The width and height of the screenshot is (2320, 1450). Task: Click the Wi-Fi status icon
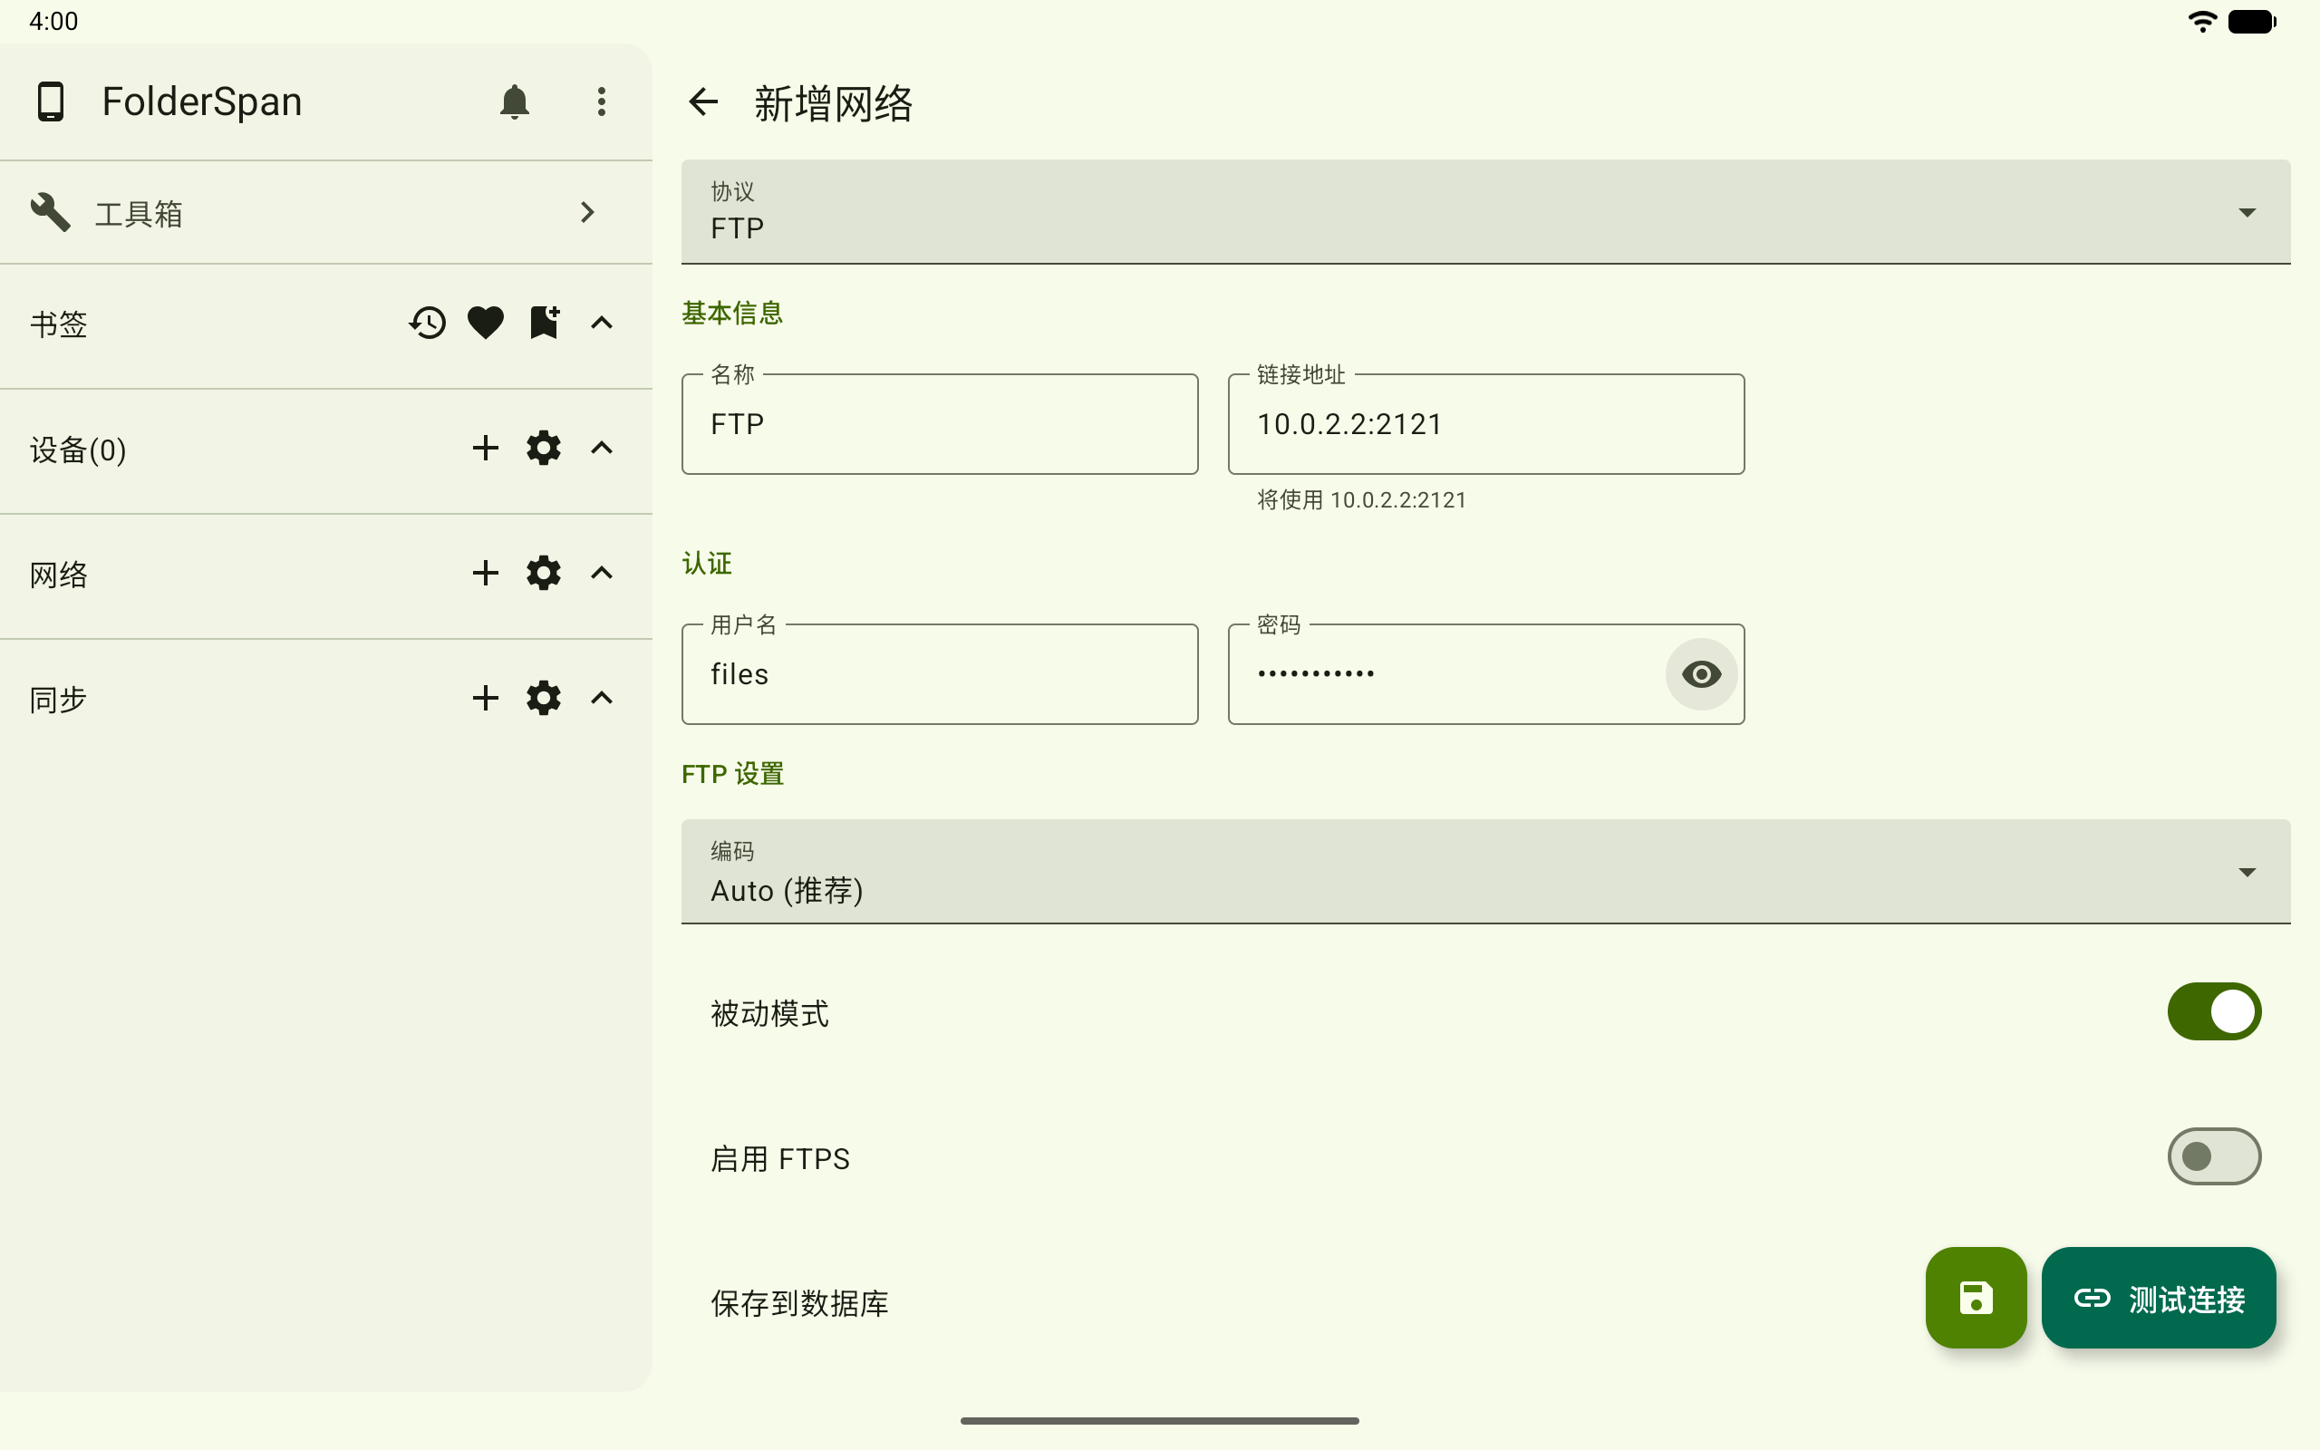point(2202,21)
